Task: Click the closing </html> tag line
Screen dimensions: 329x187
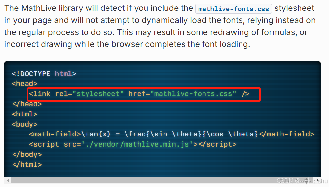Action: click(x=27, y=164)
